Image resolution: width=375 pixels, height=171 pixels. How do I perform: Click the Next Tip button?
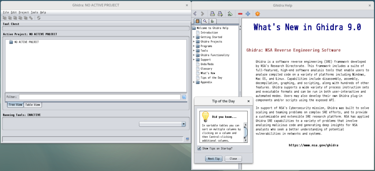pyautogui.click(x=214, y=159)
